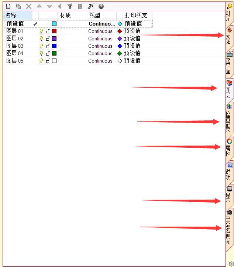Click cyan print color diamond of 预设值
Viewport: 234px width, 267px height.
pyautogui.click(x=120, y=24)
